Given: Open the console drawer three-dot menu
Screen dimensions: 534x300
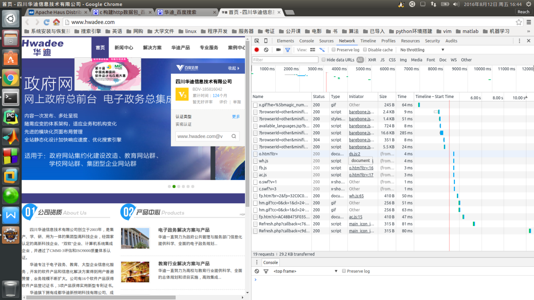Looking at the screenshot, I should 257,262.
